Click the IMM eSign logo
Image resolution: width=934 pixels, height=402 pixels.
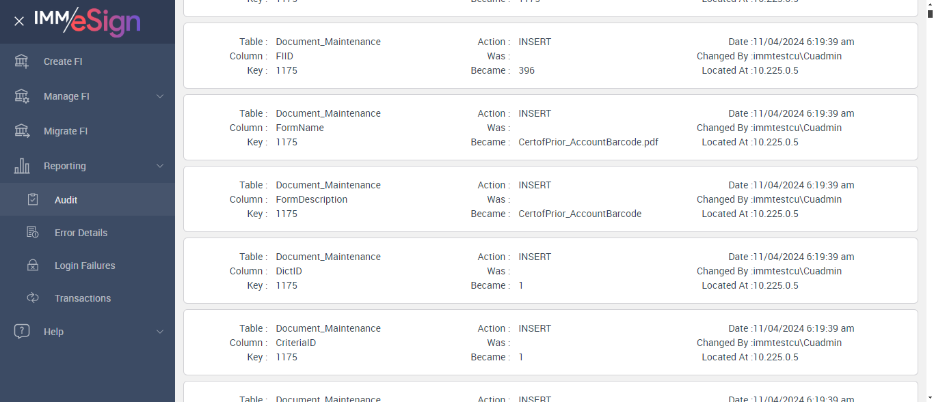click(x=87, y=21)
